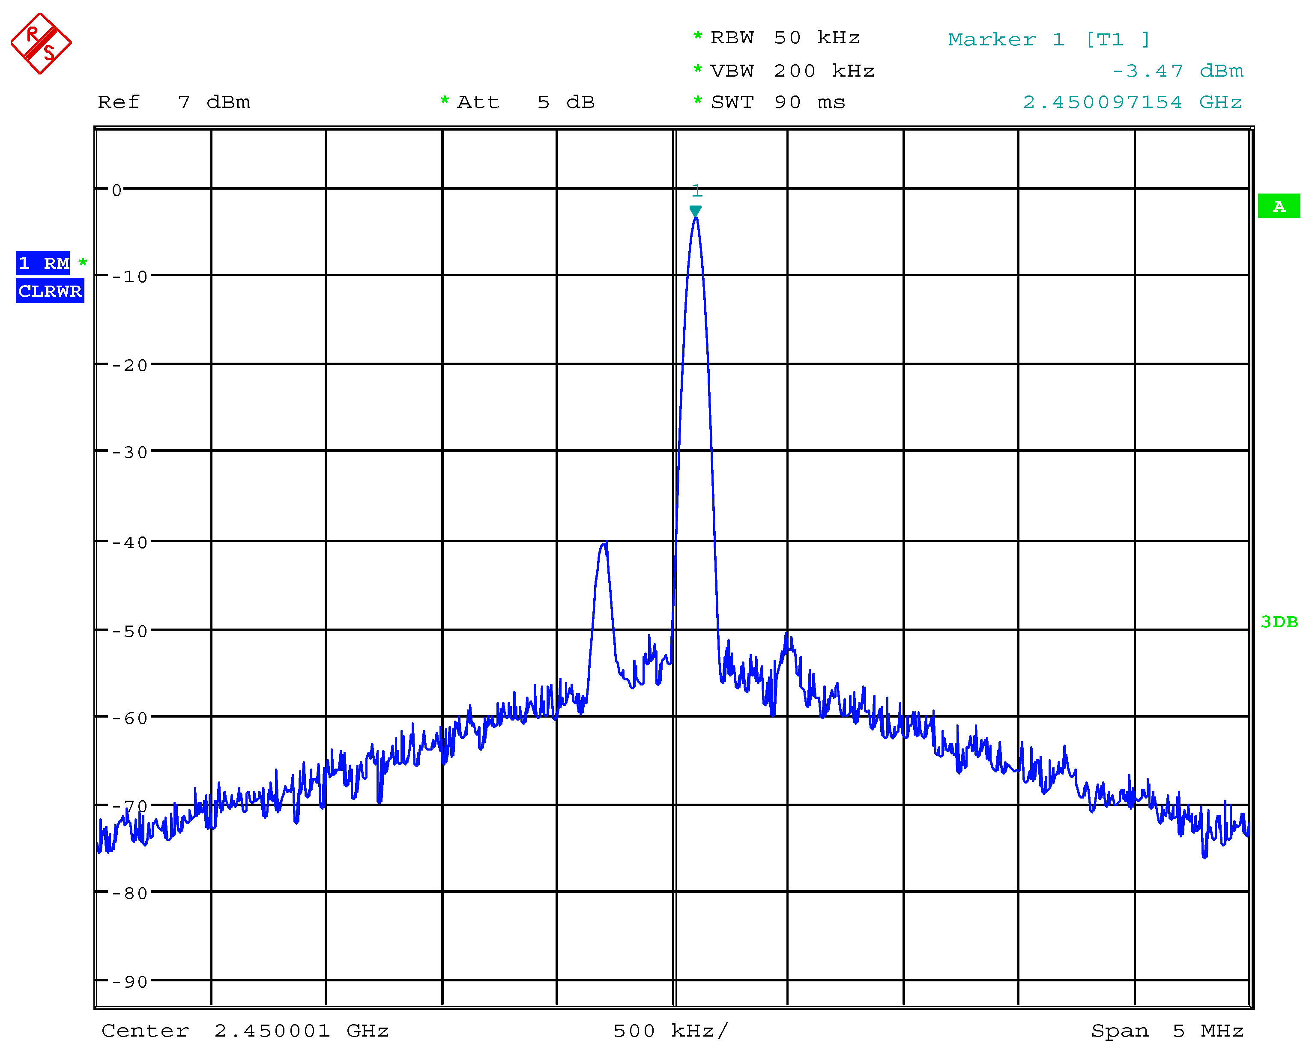Click the Marker 1 [T1 ] heading
The width and height of the screenshot is (1312, 1055).
coord(1049,39)
